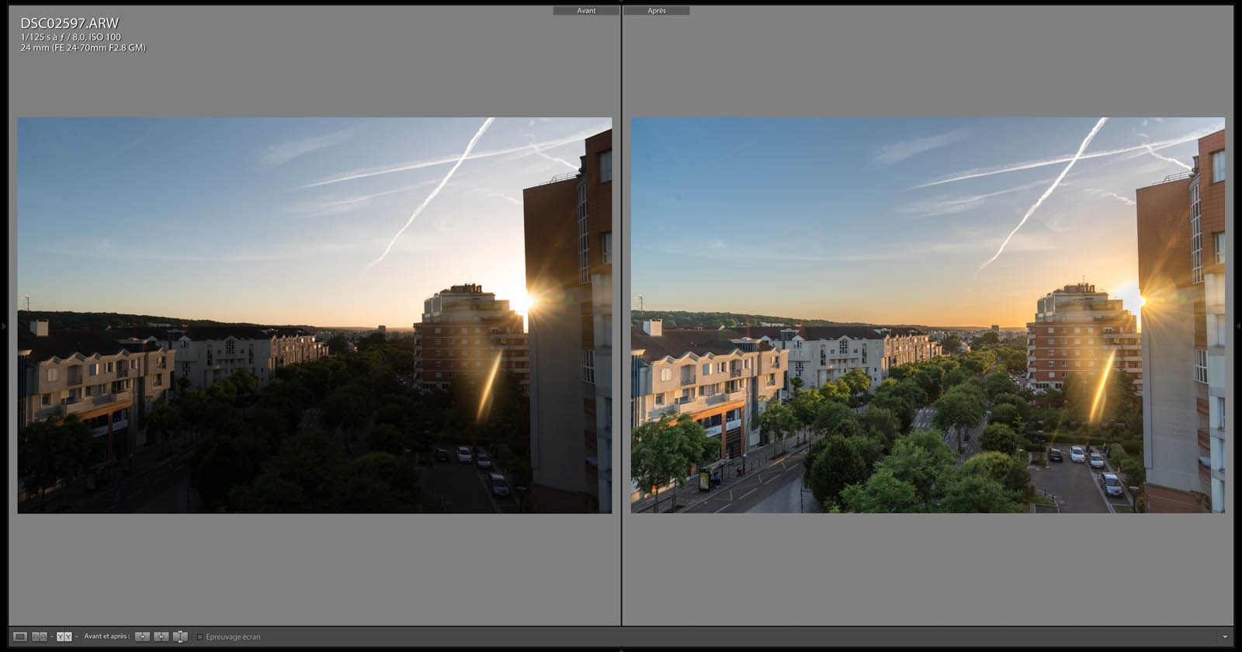This screenshot has width=1242, height=652.
Task: Click the "Avant et après :" label
Action: (x=106, y=636)
